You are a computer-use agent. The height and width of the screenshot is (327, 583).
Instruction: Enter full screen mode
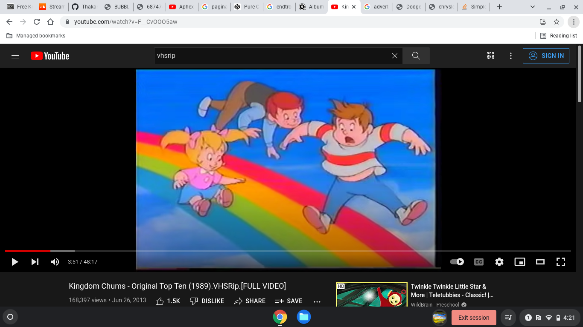coord(561,262)
